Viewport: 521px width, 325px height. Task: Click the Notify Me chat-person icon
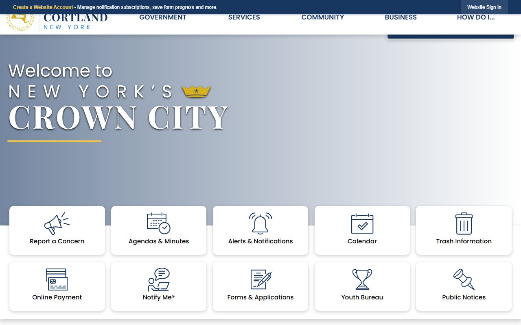pyautogui.click(x=159, y=279)
